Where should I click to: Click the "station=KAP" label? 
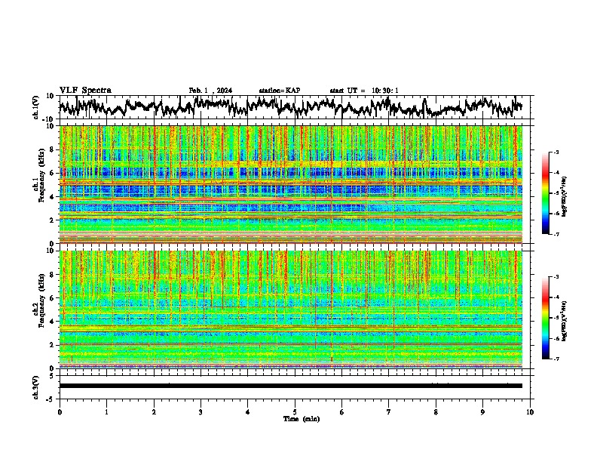pos(280,91)
